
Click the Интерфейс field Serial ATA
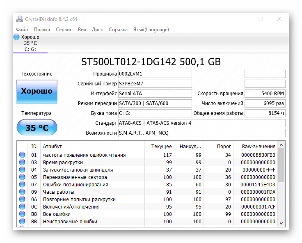[155, 94]
